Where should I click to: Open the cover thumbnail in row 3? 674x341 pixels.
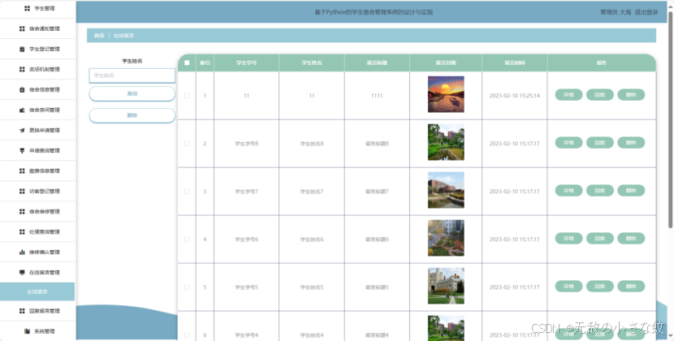(446, 190)
